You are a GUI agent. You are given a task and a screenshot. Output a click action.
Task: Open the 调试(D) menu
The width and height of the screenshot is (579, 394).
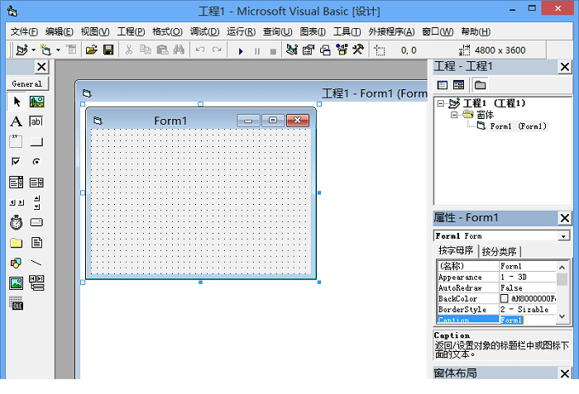point(204,31)
